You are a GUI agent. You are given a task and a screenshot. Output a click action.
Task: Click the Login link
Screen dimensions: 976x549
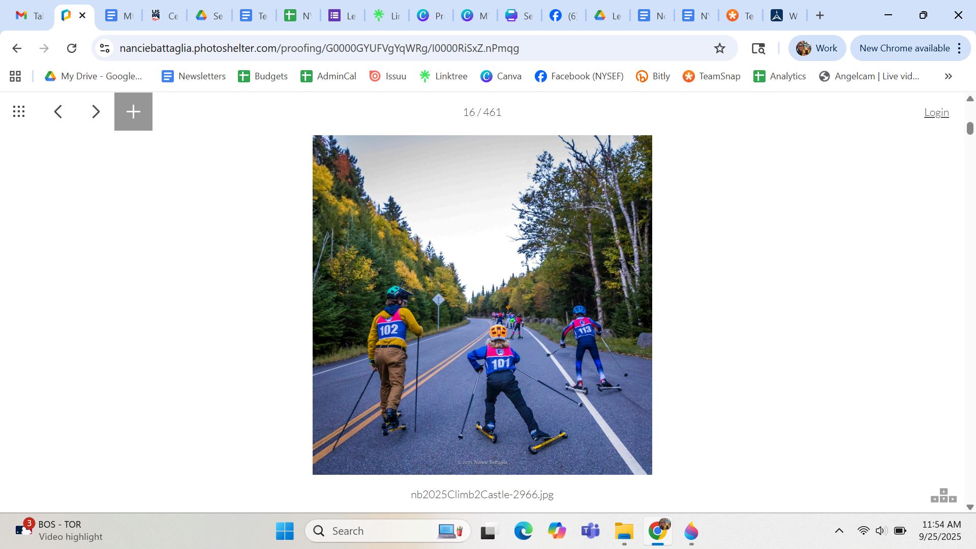(936, 112)
